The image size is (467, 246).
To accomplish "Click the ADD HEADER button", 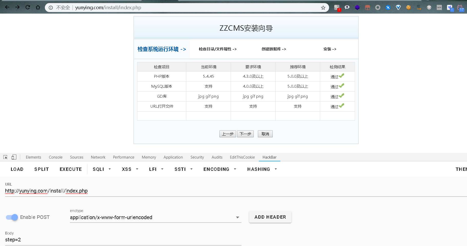I will point(270,217).
